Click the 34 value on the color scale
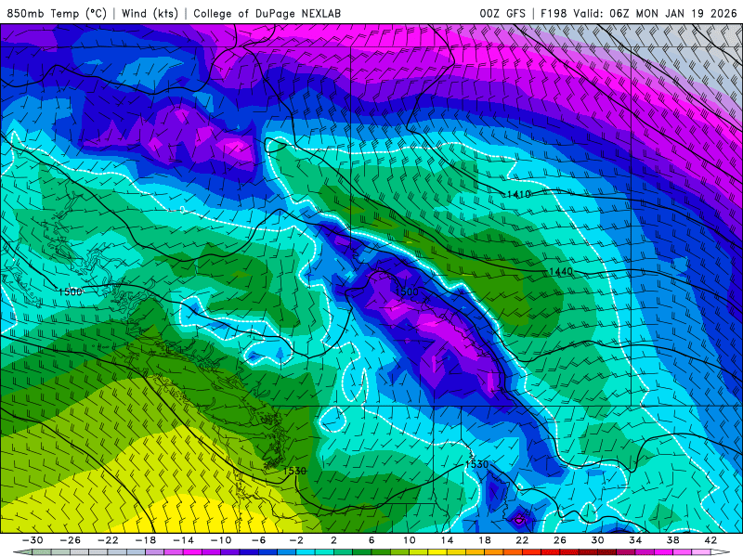Viewport: 743px width, 557px height. pos(635,540)
